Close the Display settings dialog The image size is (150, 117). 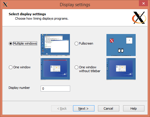pos(143,3)
